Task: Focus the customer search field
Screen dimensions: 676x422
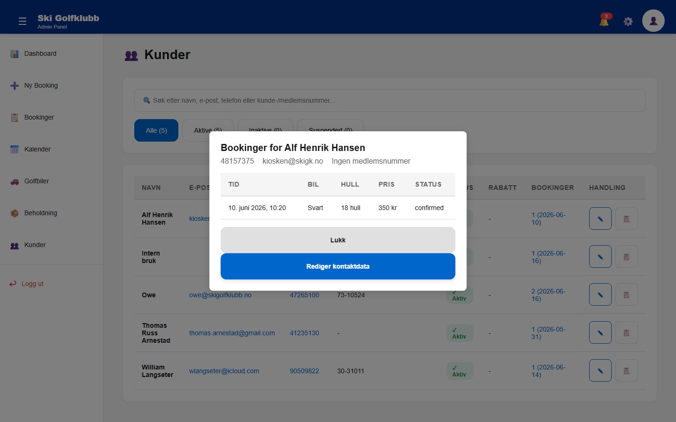Action: tap(390, 100)
